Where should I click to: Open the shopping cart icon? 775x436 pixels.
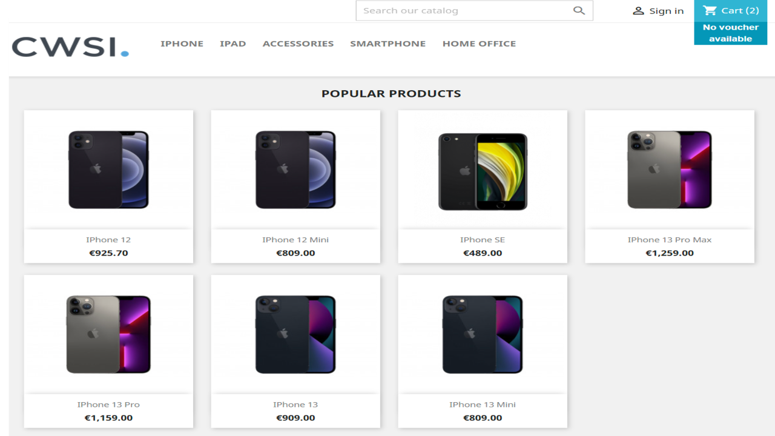(x=710, y=10)
